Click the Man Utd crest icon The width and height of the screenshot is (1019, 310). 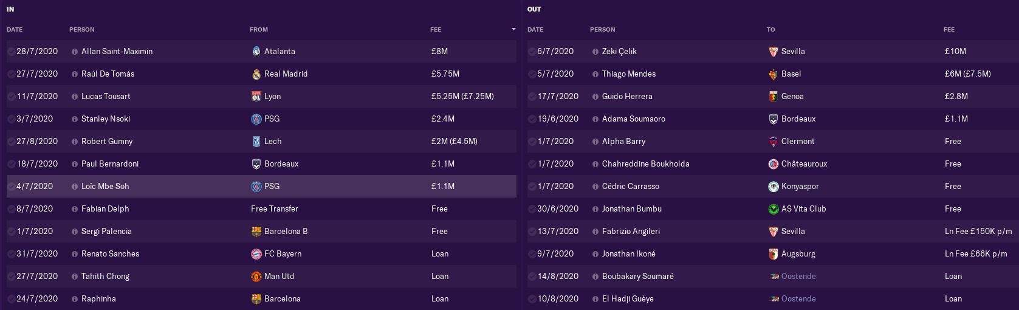point(256,277)
